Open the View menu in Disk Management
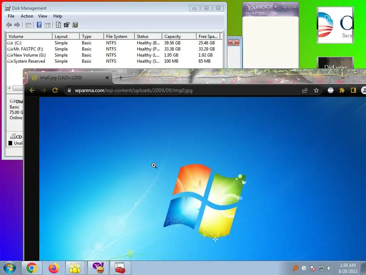Image resolution: width=366 pixels, height=275 pixels. pyautogui.click(x=43, y=16)
